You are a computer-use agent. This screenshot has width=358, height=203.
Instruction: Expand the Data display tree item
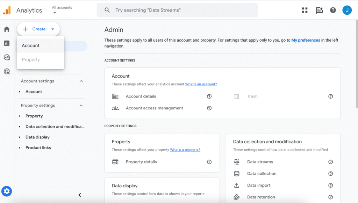click(20, 137)
